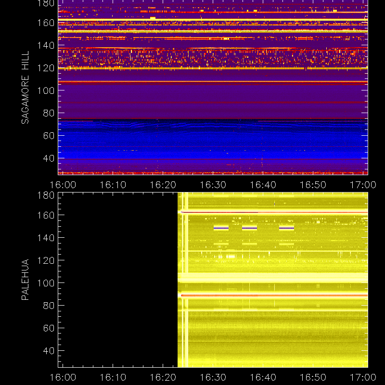Choose the 180 tick label on Palehua axis

click(x=46, y=195)
